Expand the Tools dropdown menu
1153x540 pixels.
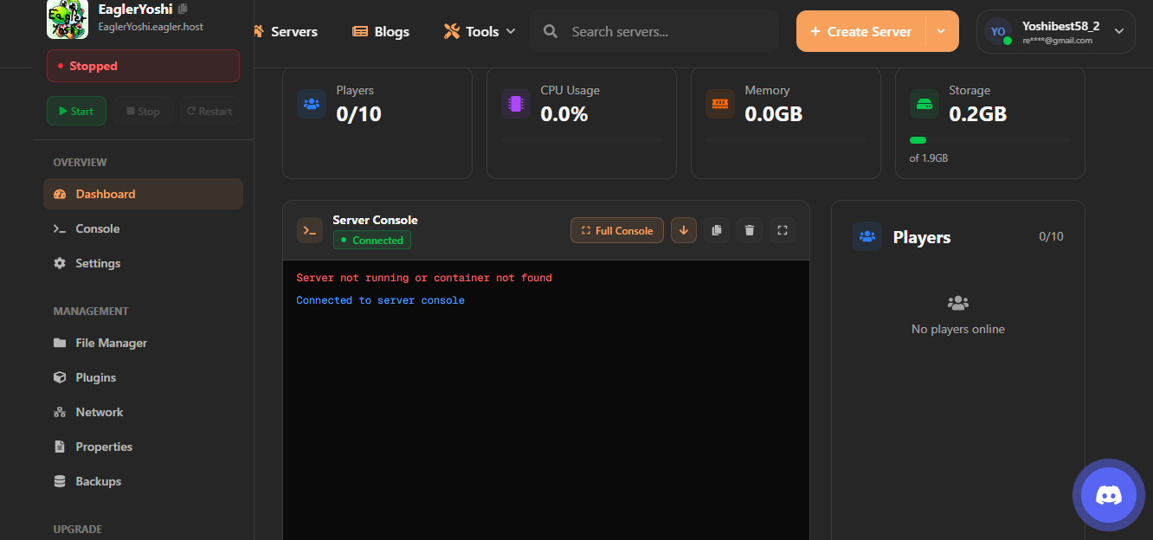point(480,31)
